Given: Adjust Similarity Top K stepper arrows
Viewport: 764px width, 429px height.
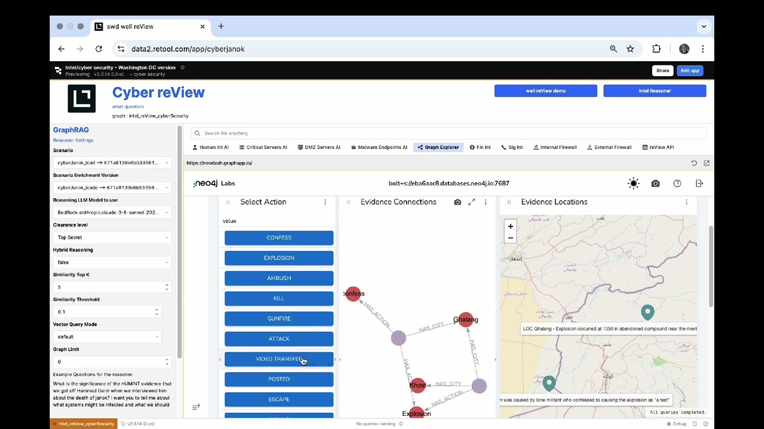Looking at the screenshot, I should 167,287.
